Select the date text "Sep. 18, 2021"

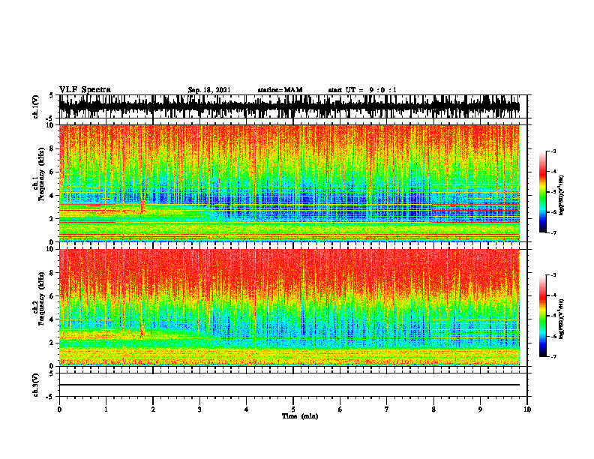209,90
